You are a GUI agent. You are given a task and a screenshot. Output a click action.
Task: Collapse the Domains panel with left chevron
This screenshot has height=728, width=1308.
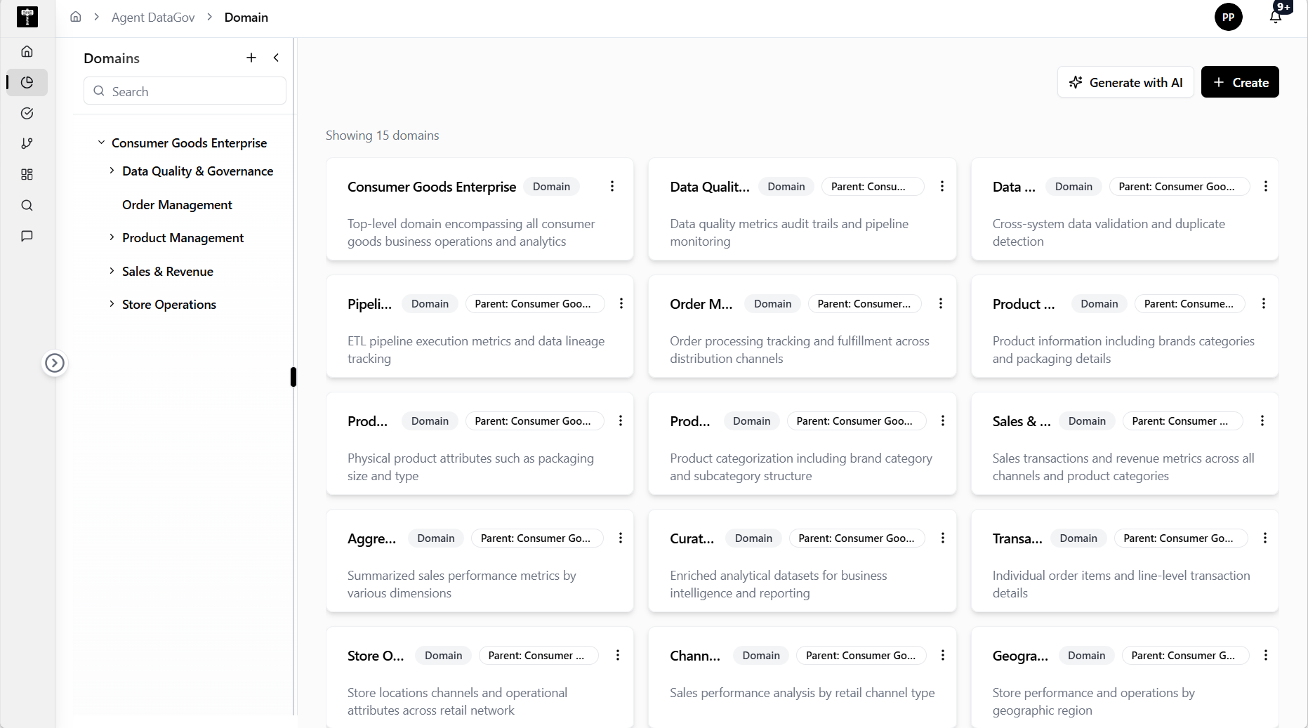[x=276, y=58]
